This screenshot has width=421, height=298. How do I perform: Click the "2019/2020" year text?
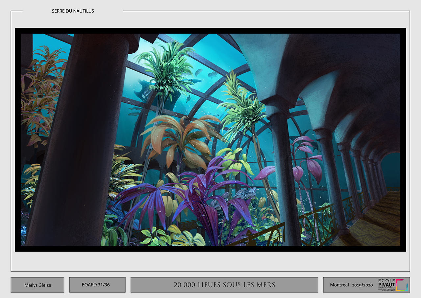[x=362, y=285]
